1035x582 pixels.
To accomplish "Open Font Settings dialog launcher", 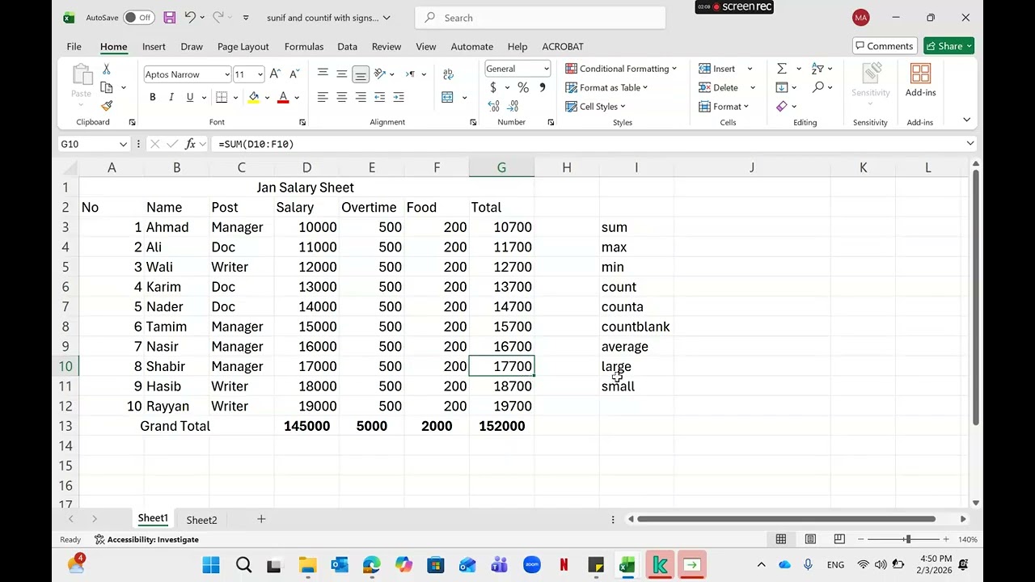I will point(302,122).
